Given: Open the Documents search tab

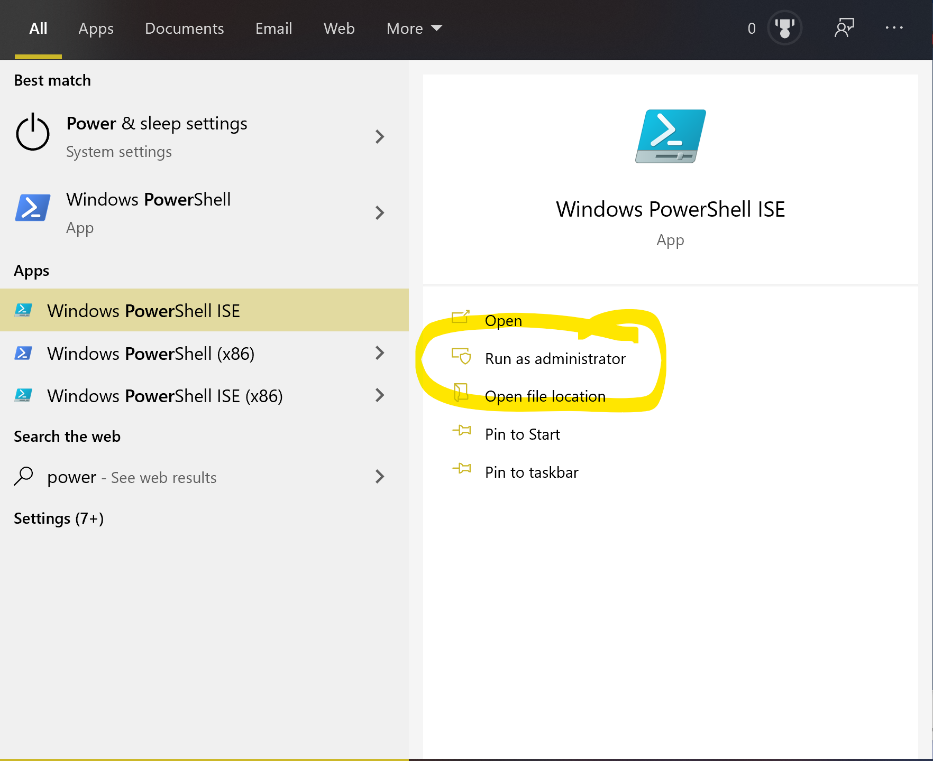Looking at the screenshot, I should click(x=184, y=29).
